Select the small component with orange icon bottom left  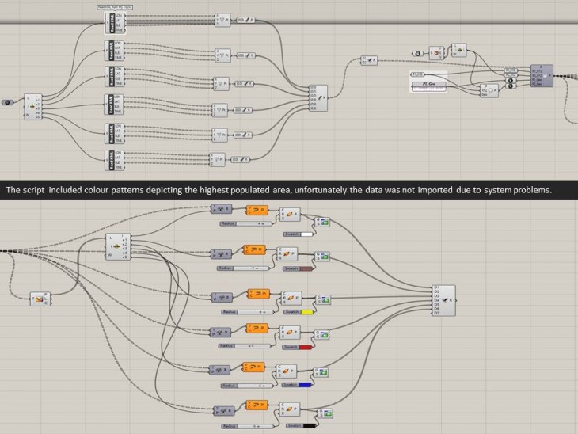[39, 299]
